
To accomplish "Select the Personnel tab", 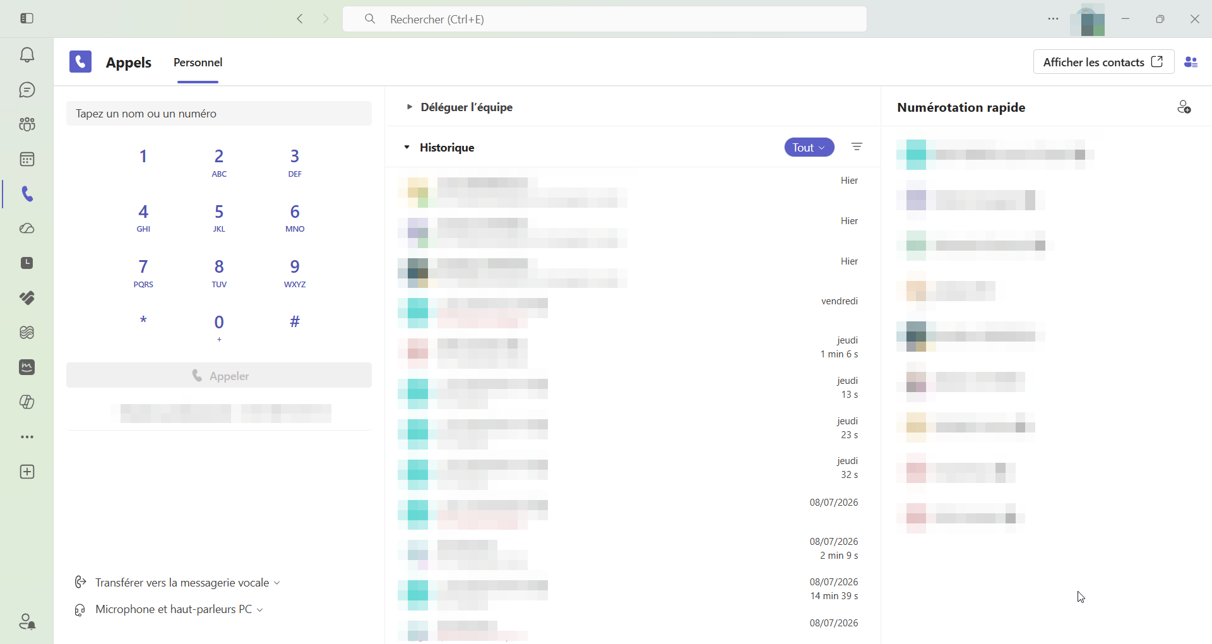I will 198,63.
